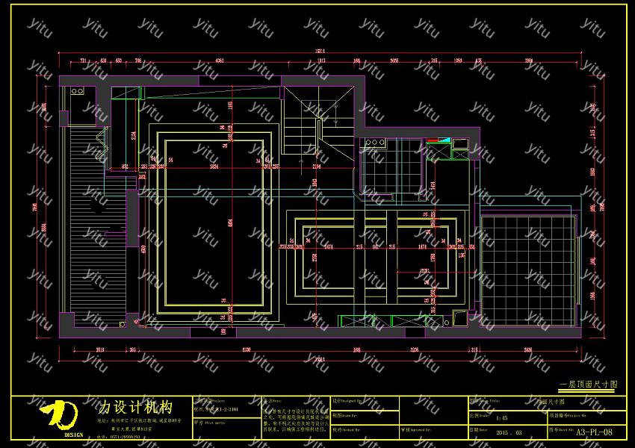
Task: Click the 4362 dimension on the top row
Action: [219, 60]
